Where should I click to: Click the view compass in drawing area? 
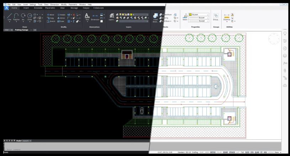274,39
